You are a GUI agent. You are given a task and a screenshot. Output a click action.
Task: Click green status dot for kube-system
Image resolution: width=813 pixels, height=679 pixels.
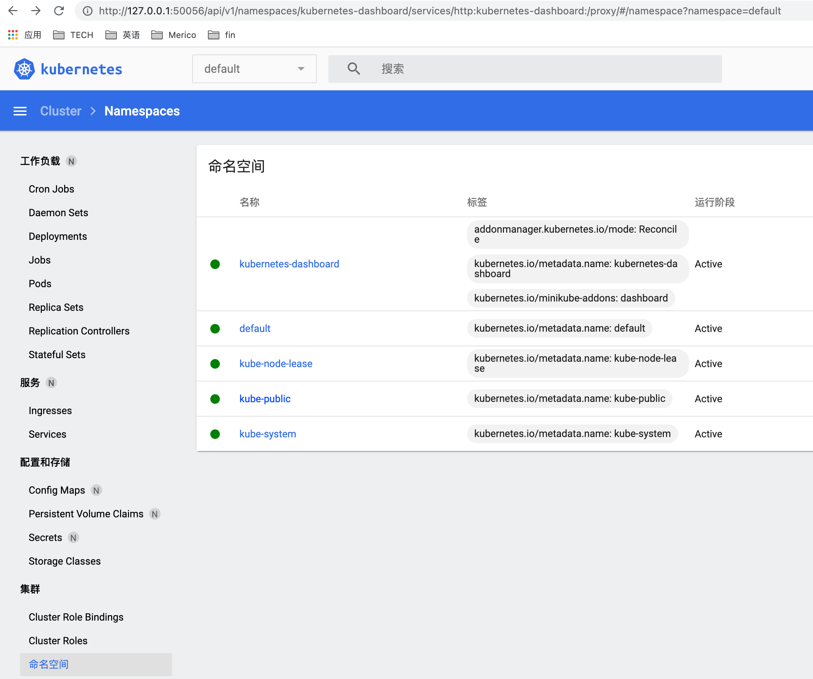[215, 434]
